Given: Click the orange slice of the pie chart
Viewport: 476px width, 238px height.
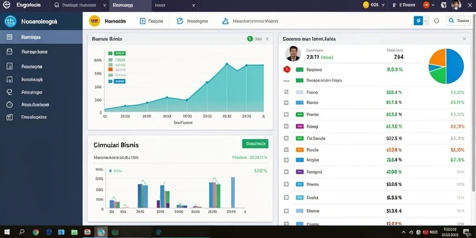Looking at the screenshot, I should (x=438, y=57).
